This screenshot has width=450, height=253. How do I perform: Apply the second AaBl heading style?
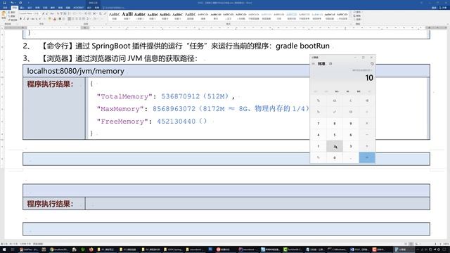tap(127, 15)
